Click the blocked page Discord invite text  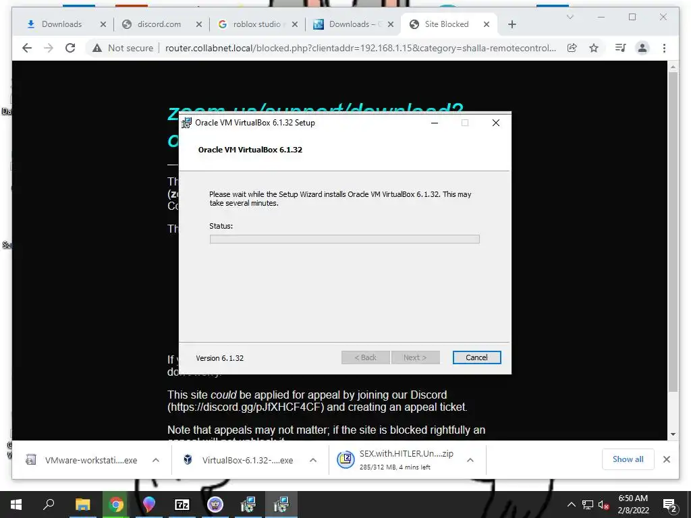pos(246,407)
